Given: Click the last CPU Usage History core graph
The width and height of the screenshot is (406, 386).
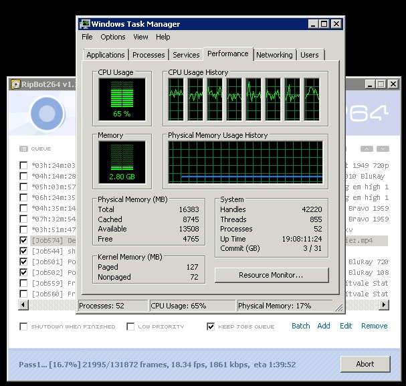Looking at the screenshot, I should [312, 100].
